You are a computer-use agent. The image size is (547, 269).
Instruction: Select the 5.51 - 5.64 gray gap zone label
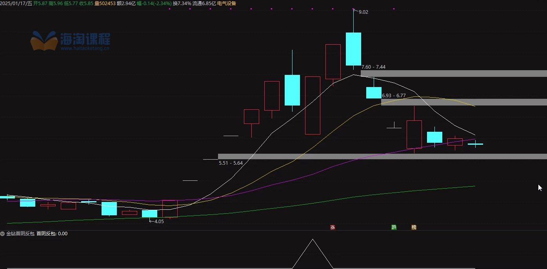coord(231,163)
